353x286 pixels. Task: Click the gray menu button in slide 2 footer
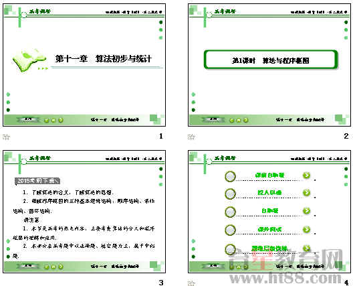[x=213, y=119]
